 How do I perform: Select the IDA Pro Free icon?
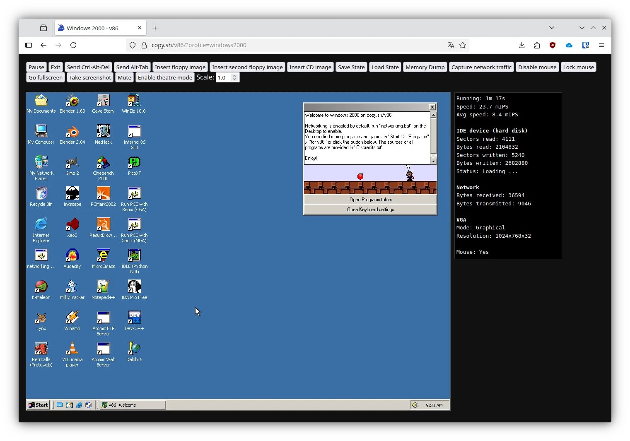click(134, 287)
